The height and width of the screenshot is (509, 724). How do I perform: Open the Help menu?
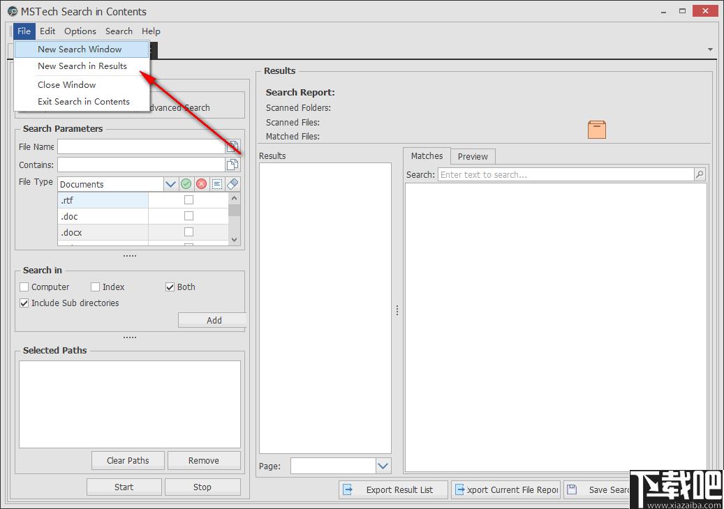click(x=151, y=31)
